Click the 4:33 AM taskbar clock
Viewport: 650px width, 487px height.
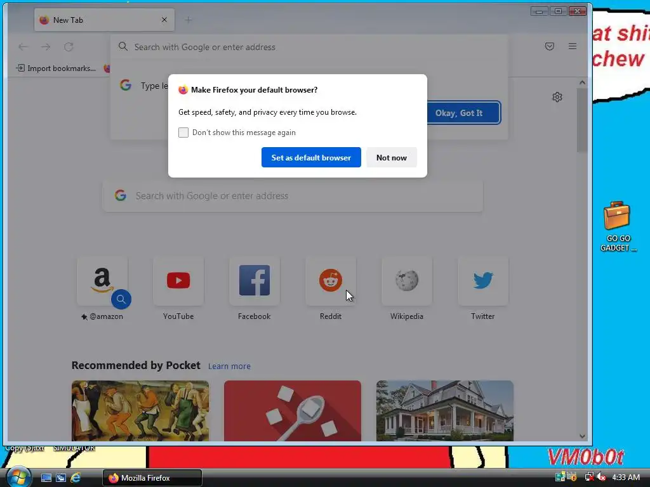point(625,477)
